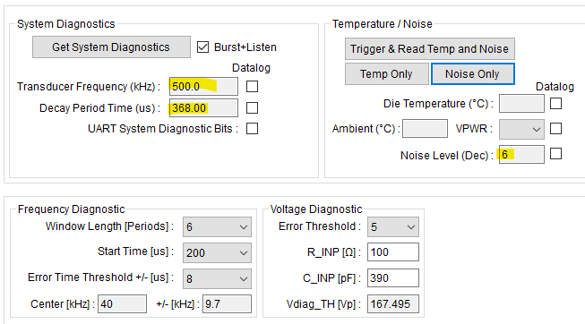Click the Decay Period Time field showing 368.00

tap(203, 108)
